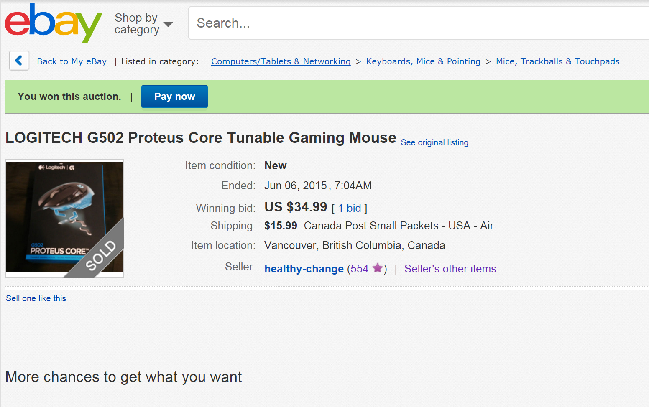Viewport: 649px width, 407px height.
Task: Expand the Shop by category dropdown
Action: 143,24
